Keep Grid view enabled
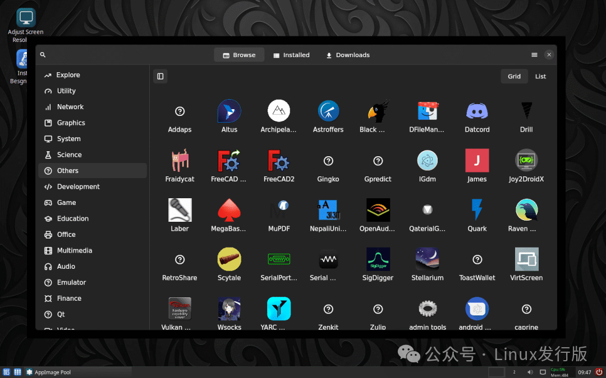The height and width of the screenshot is (378, 606). [x=514, y=76]
